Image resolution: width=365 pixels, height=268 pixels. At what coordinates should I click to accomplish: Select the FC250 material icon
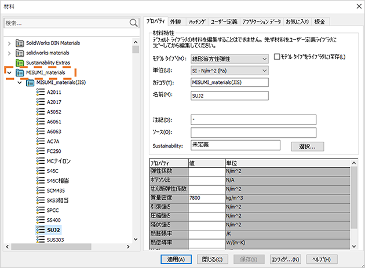(x=40, y=150)
